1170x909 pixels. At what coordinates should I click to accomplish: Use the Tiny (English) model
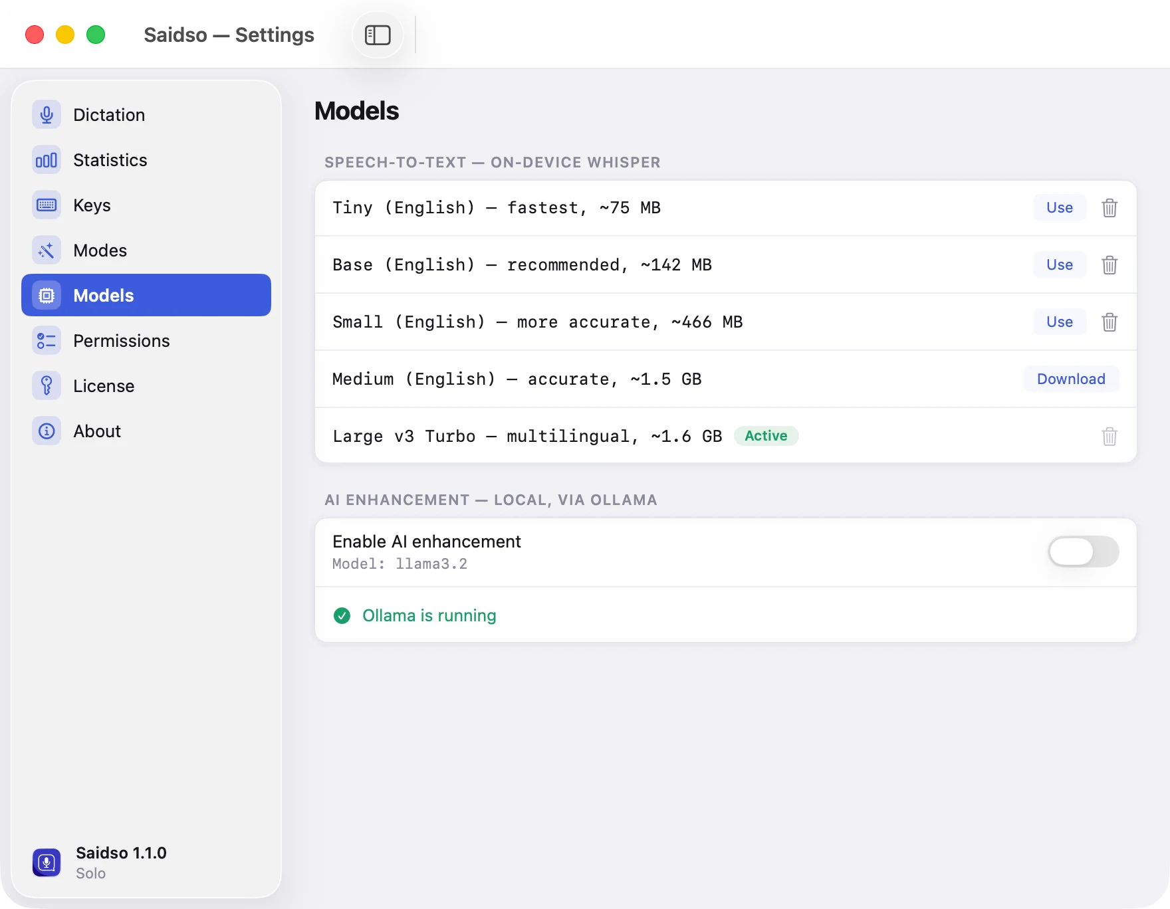1060,208
